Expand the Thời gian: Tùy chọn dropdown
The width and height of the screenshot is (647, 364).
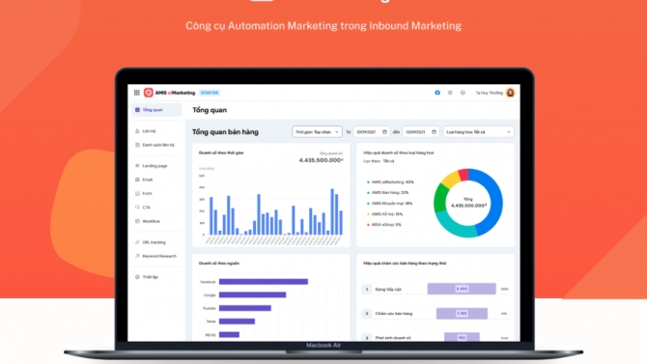[x=317, y=132]
